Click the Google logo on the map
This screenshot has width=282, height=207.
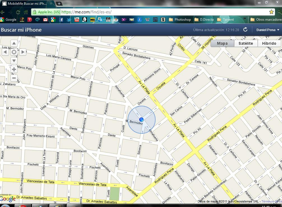coord(8,199)
